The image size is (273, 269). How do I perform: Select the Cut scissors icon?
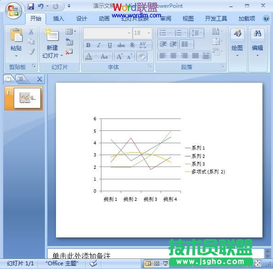31,32
